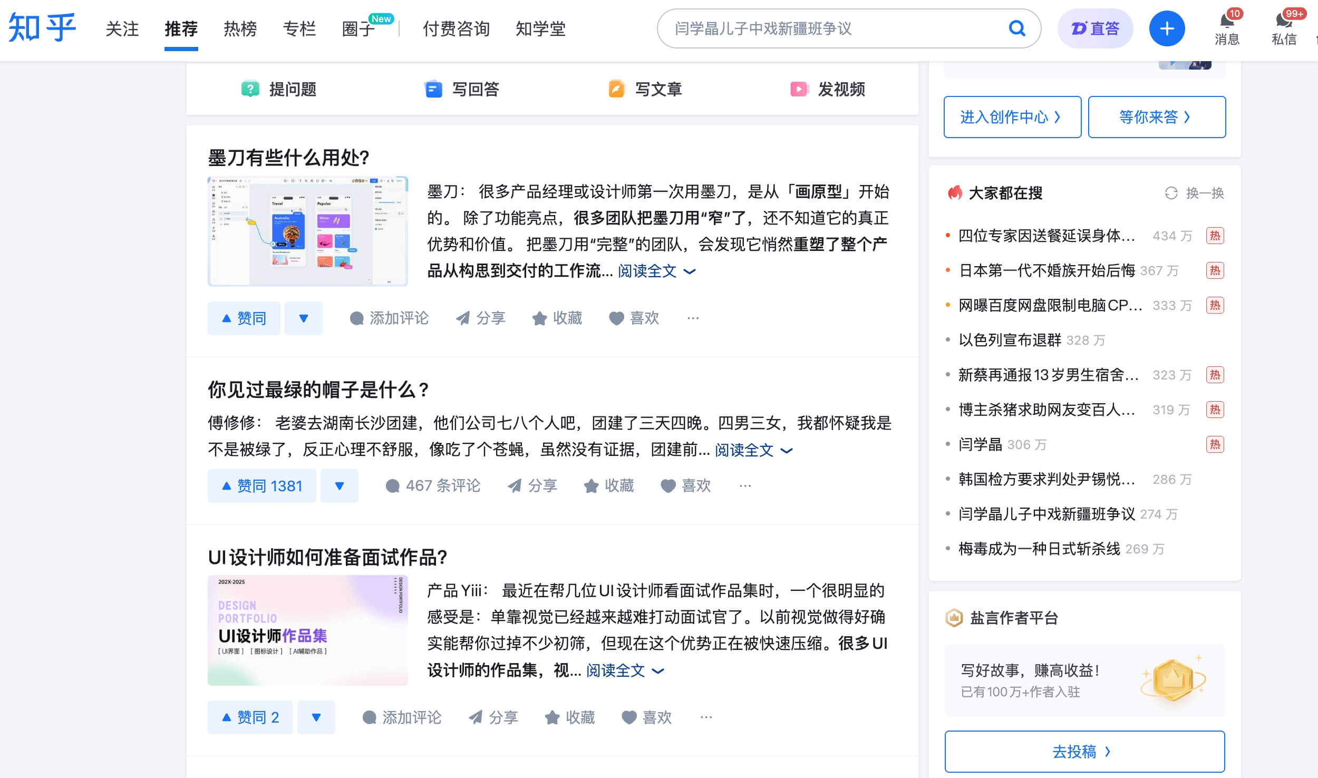
Task: Like the green hat answer via 喜欢
Action: pos(686,485)
